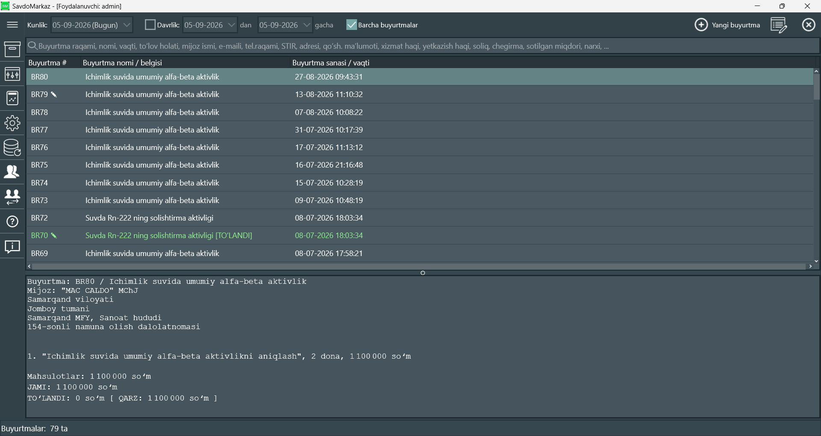Click Yangi buyurtma button label
Image resolution: width=821 pixels, height=436 pixels.
click(735, 25)
